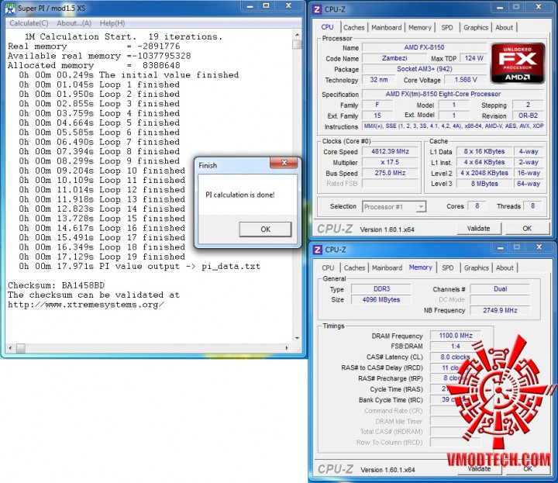Click the Code Name value Zambezi

[394, 58]
